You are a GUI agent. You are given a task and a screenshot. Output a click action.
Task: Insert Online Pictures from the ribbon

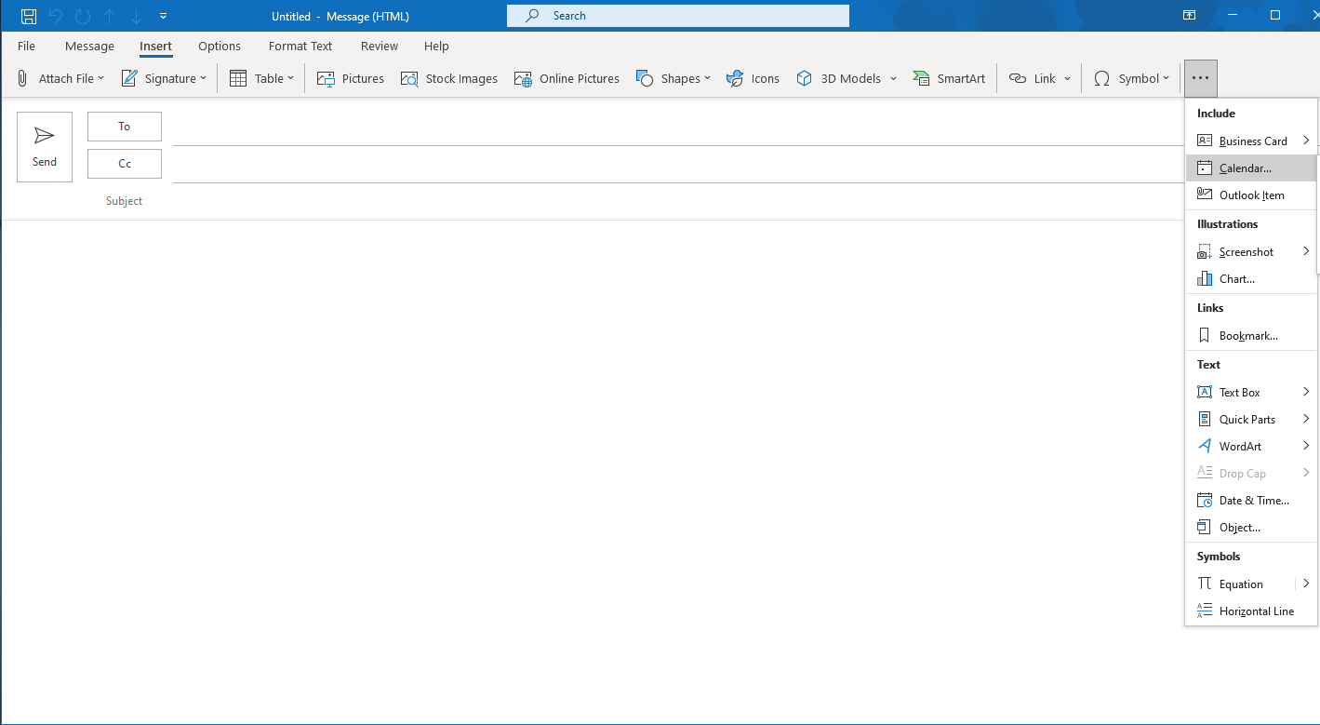[567, 78]
